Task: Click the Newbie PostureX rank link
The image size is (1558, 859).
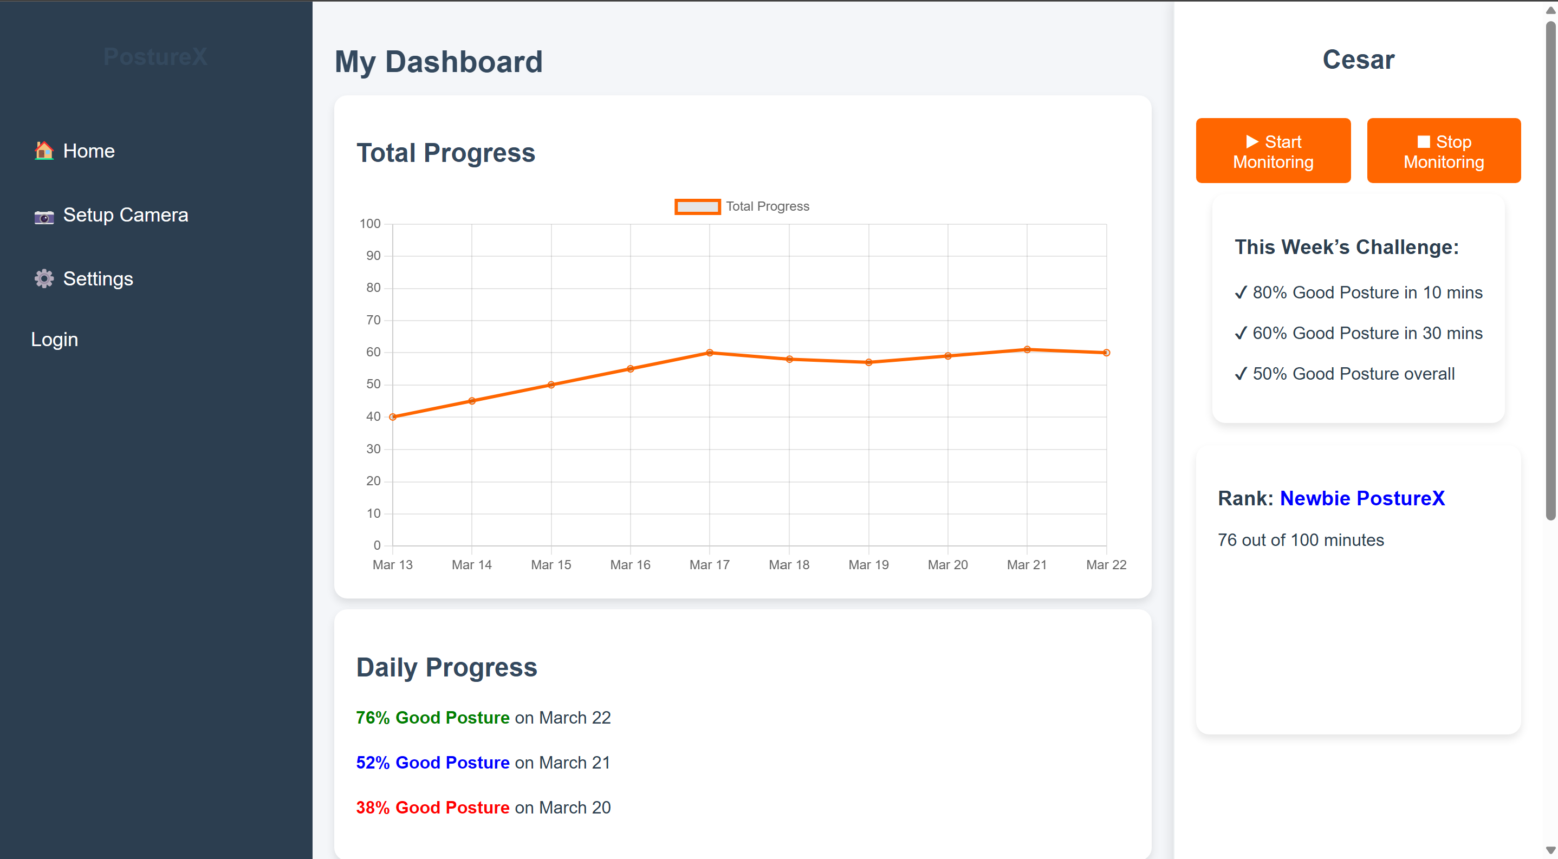Action: [1362, 498]
